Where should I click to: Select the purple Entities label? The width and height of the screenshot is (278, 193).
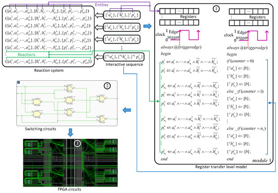(102, 5)
